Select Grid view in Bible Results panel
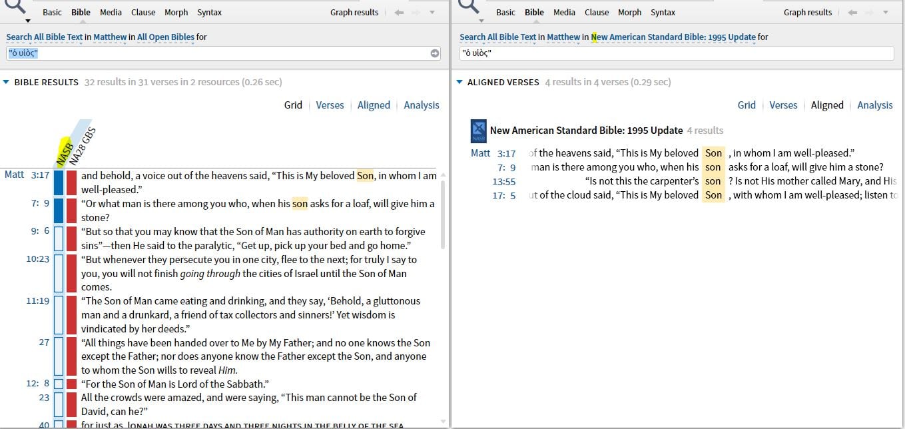905x429 pixels. point(293,105)
